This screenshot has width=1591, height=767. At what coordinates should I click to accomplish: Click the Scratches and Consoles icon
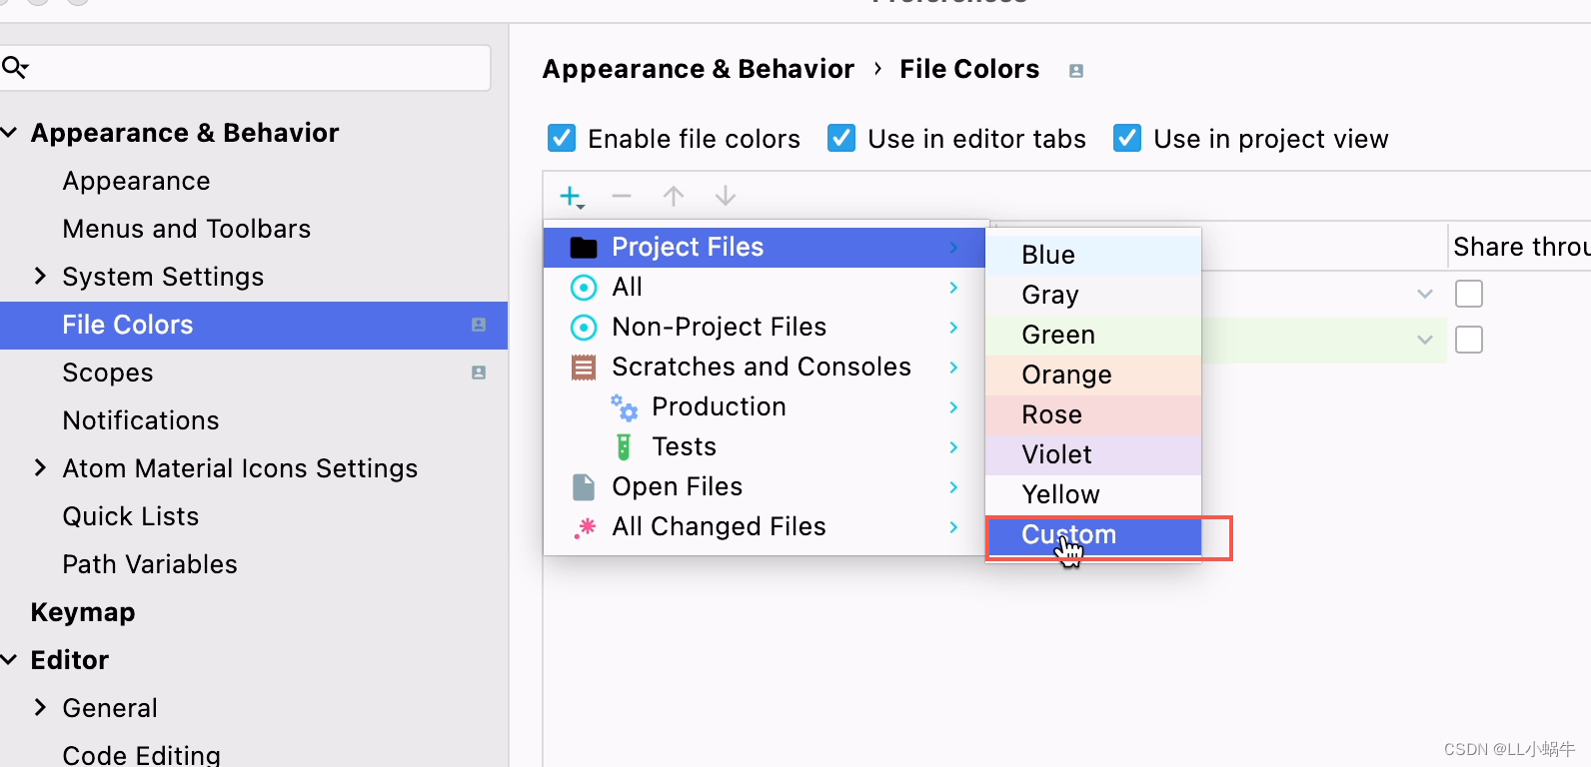pos(584,368)
